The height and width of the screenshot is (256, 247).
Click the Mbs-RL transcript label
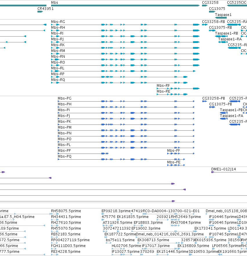pyautogui.click(x=58, y=68)
